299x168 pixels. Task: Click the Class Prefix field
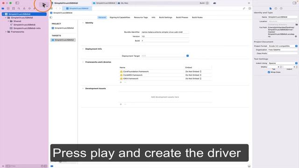click(x=283, y=54)
